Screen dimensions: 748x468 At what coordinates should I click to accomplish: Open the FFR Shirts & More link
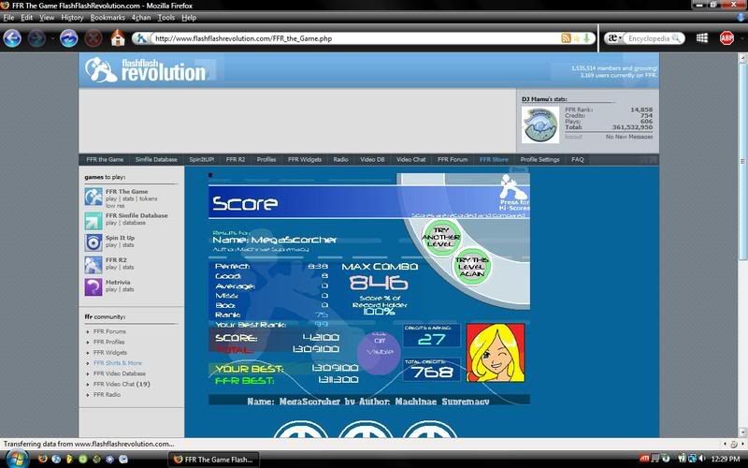coord(118,362)
